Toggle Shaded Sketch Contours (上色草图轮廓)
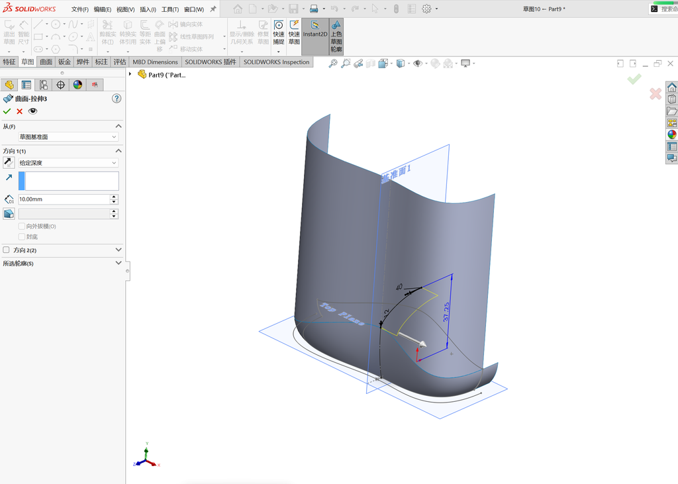Viewport: 678px width, 484px height. tap(336, 36)
